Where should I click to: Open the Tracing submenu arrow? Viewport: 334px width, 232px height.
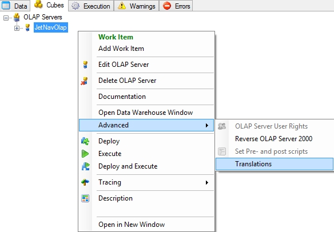(207, 182)
